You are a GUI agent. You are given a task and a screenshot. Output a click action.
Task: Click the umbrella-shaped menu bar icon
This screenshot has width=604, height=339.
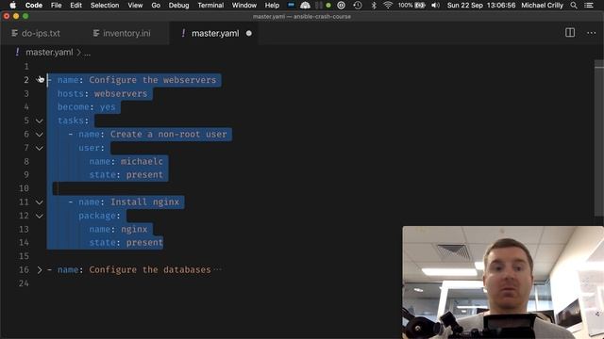(x=305, y=5)
